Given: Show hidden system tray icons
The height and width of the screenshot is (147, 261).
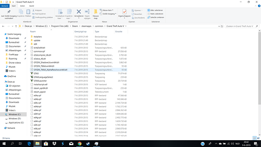Looking at the screenshot, I should tap(216, 144).
